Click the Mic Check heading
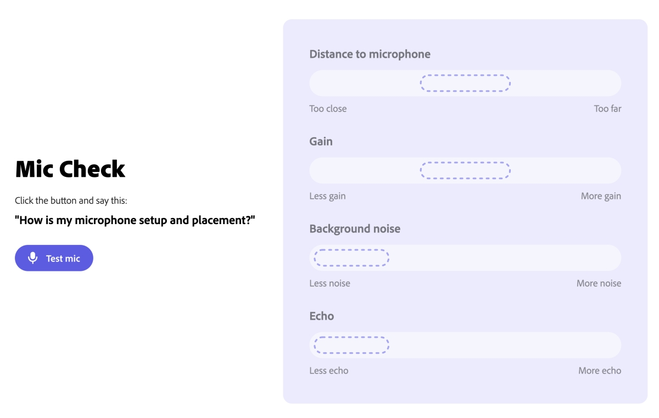659x418 pixels. click(70, 169)
